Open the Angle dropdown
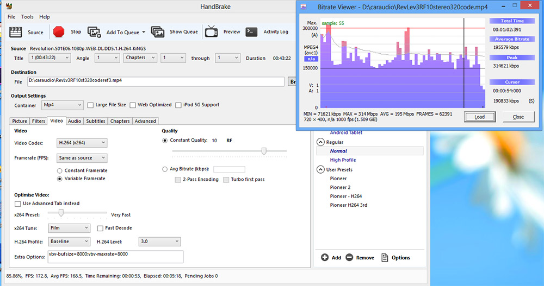Image resolution: width=544 pixels, height=286 pixels. pos(107,58)
